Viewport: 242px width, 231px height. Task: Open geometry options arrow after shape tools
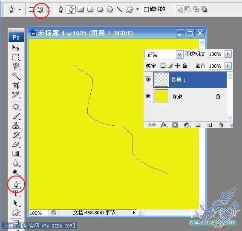138,9
